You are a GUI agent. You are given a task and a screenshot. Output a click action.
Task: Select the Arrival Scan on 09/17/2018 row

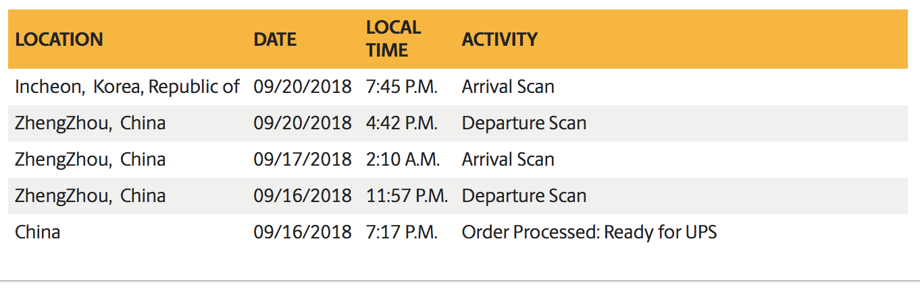click(x=508, y=160)
